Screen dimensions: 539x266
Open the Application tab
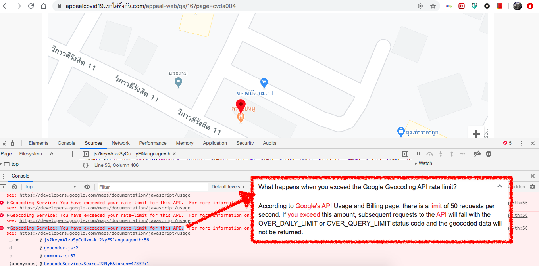tap(215, 143)
